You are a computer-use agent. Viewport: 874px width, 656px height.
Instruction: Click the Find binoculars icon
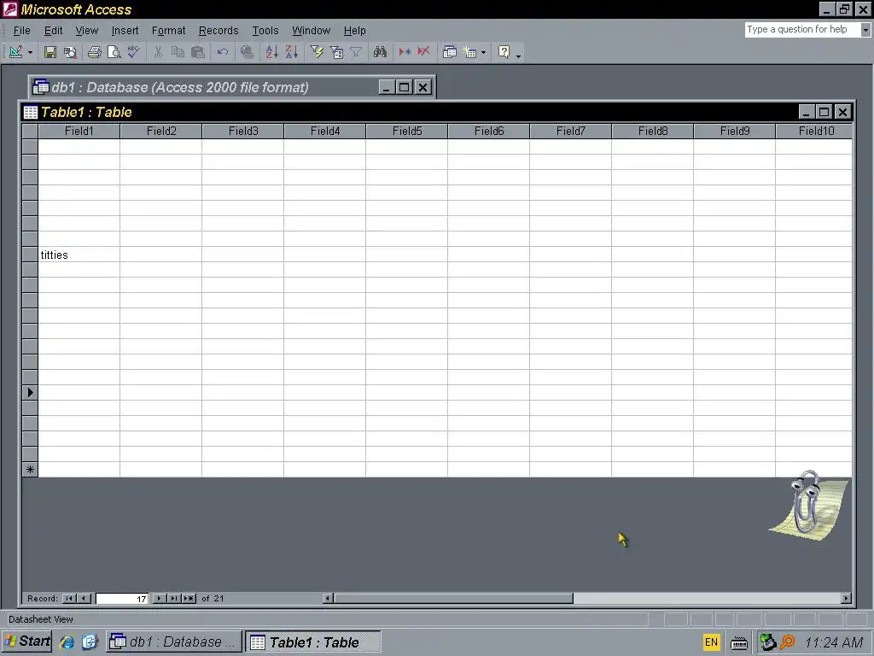click(x=380, y=52)
